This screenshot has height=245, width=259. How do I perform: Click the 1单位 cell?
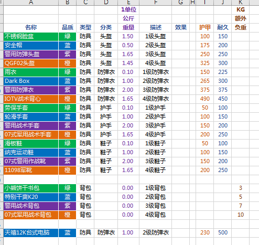[x=128, y=10]
